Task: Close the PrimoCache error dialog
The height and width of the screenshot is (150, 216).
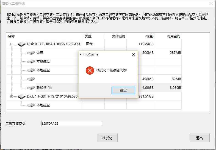Action: (134, 54)
